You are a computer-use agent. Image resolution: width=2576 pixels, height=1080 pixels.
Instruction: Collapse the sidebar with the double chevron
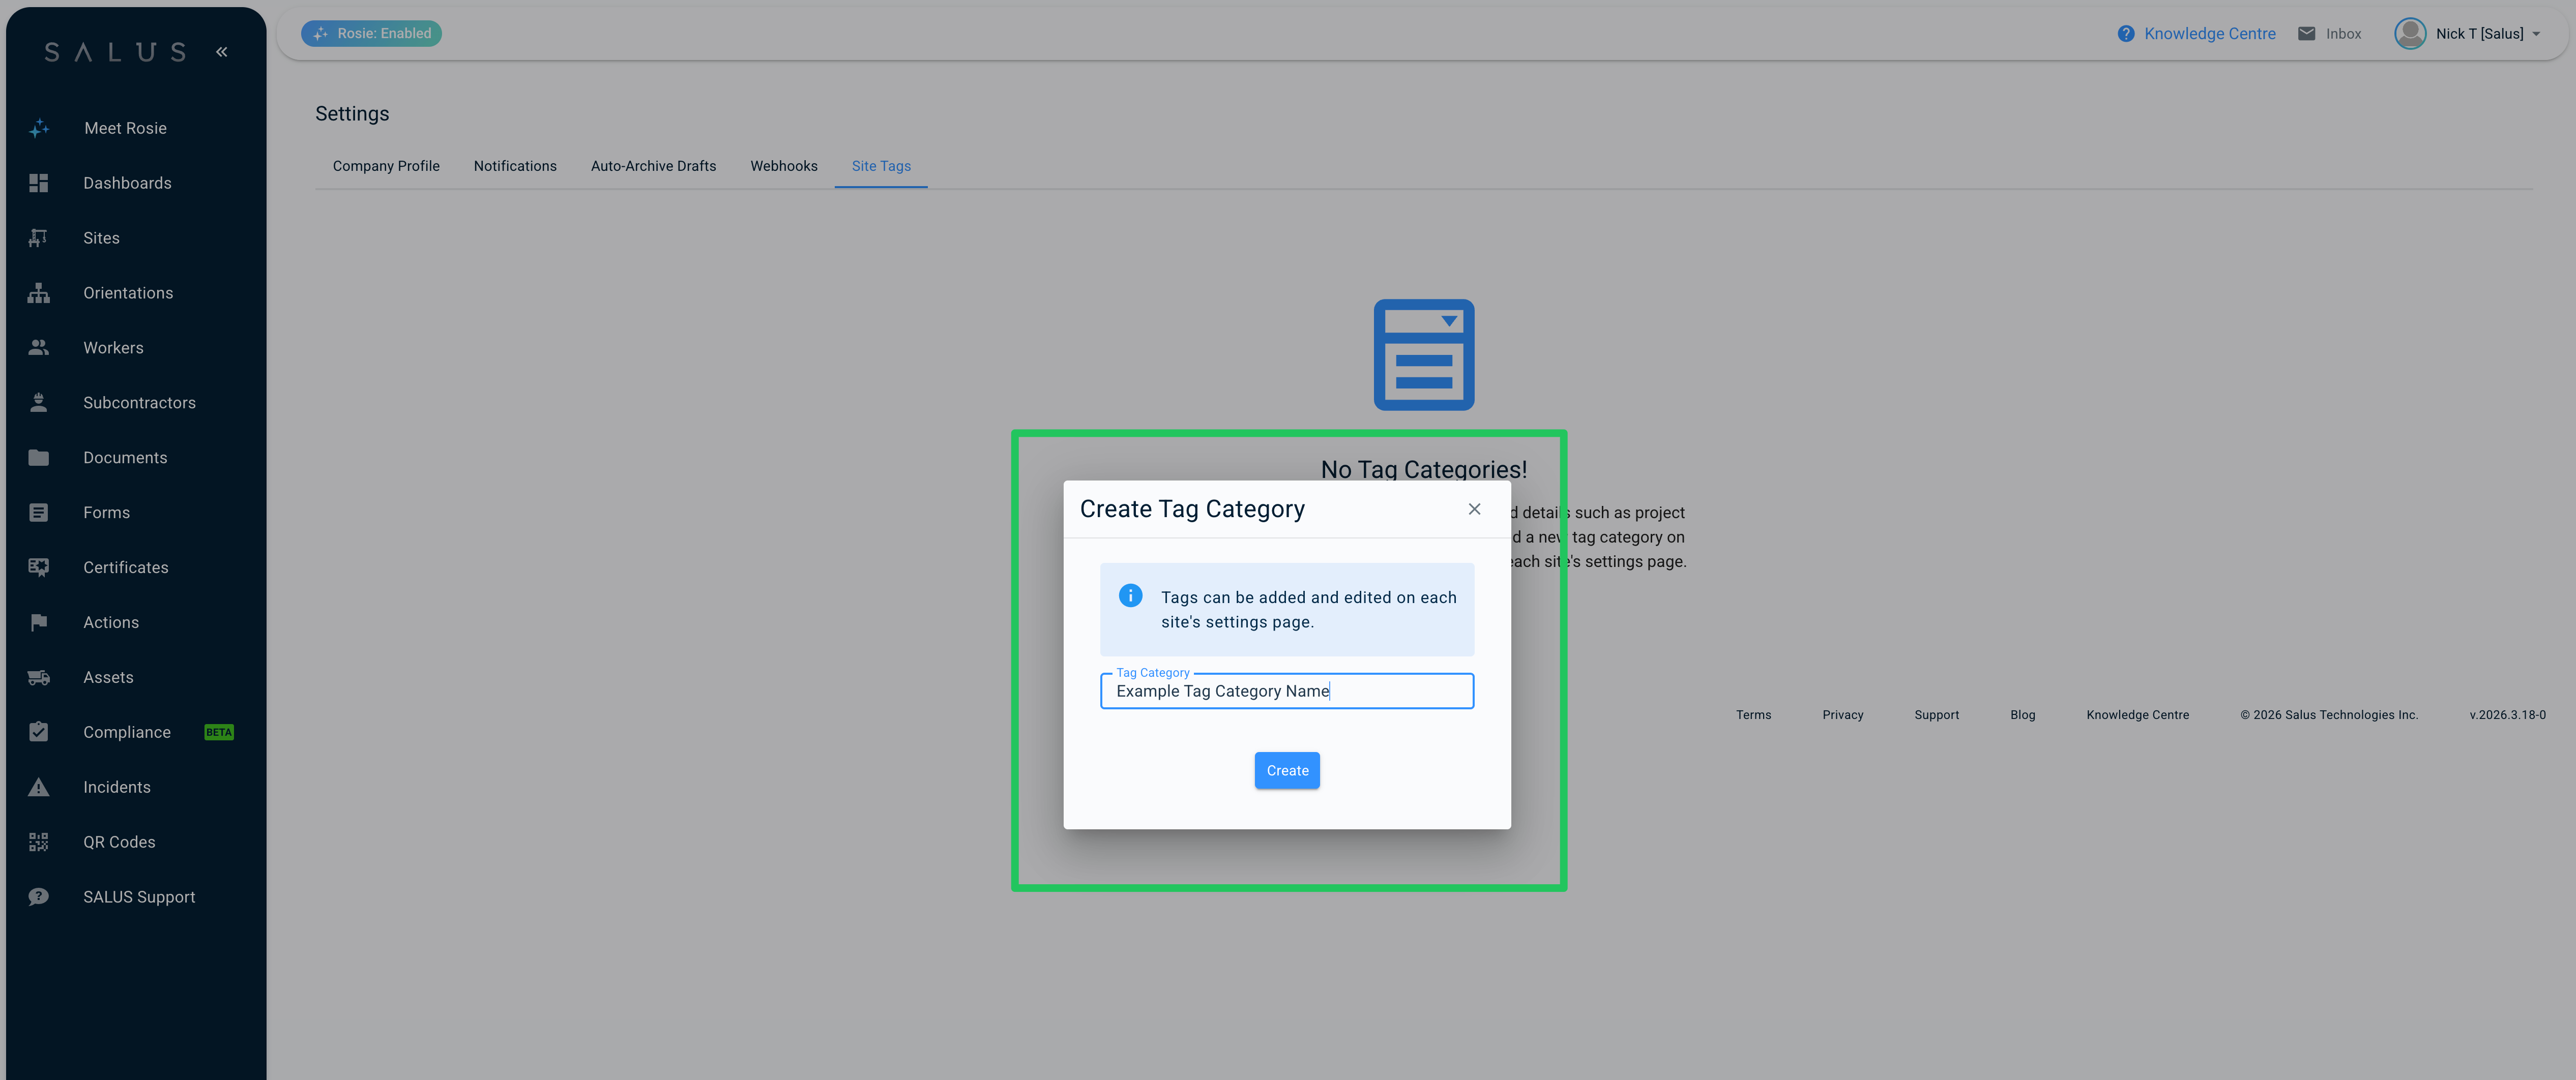click(x=222, y=52)
